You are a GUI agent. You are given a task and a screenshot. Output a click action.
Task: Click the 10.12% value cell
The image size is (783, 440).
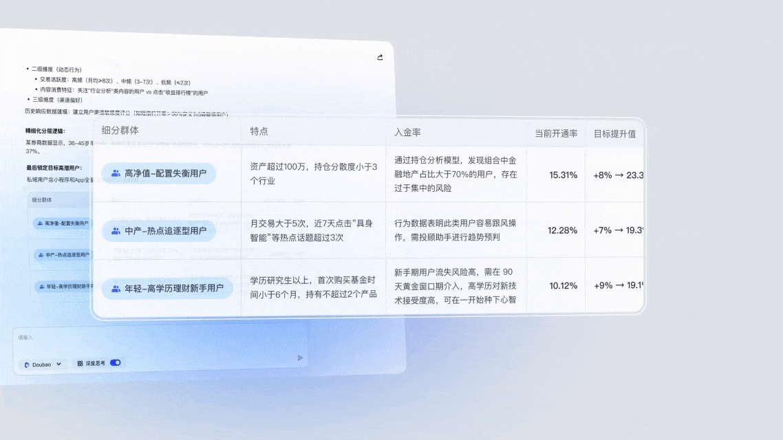pyautogui.click(x=564, y=286)
